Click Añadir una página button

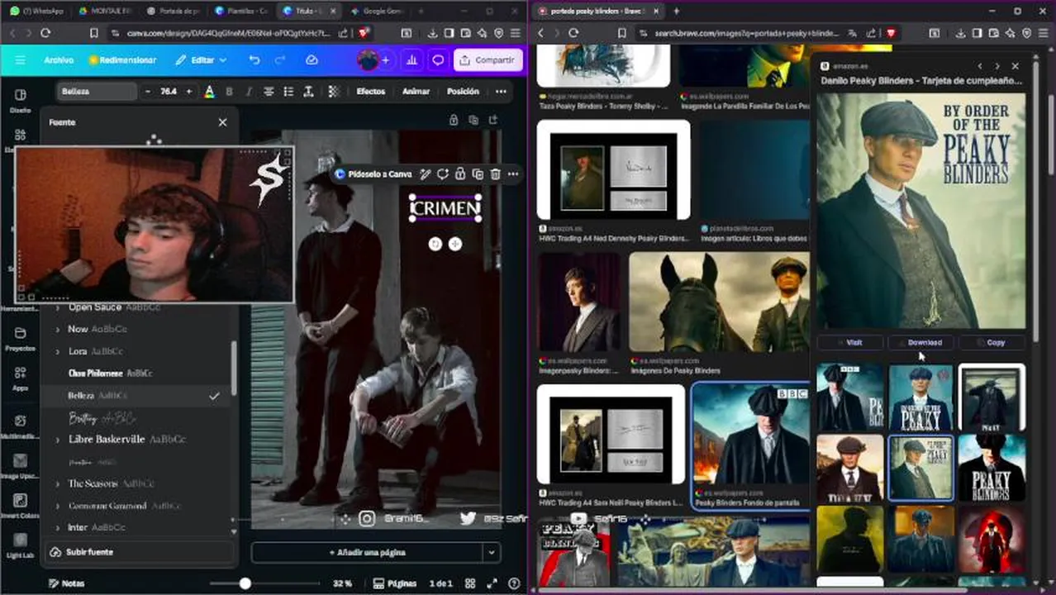tap(367, 552)
